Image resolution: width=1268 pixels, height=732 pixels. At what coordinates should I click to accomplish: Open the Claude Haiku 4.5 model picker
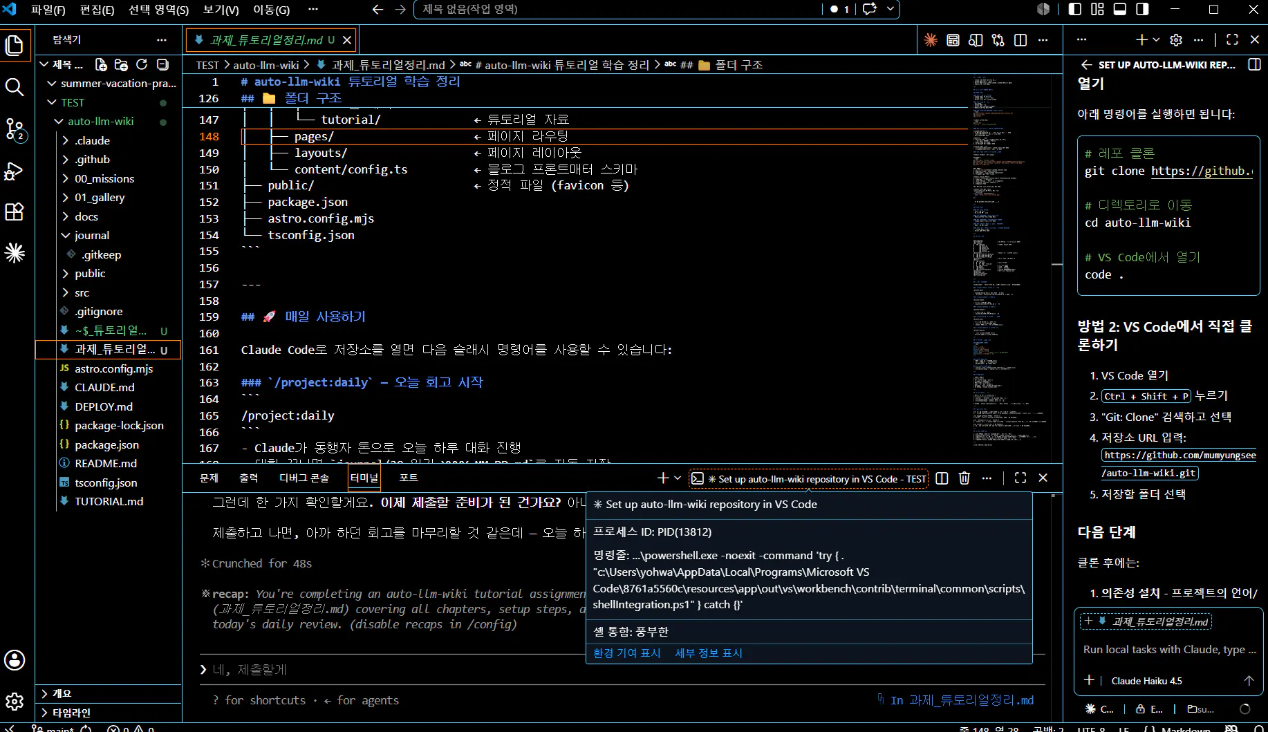[x=1146, y=681]
